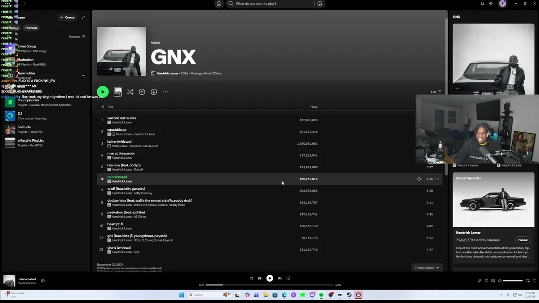This screenshot has height=303, width=539.
Task: Expand the New Folder item
Action: (x=83, y=76)
